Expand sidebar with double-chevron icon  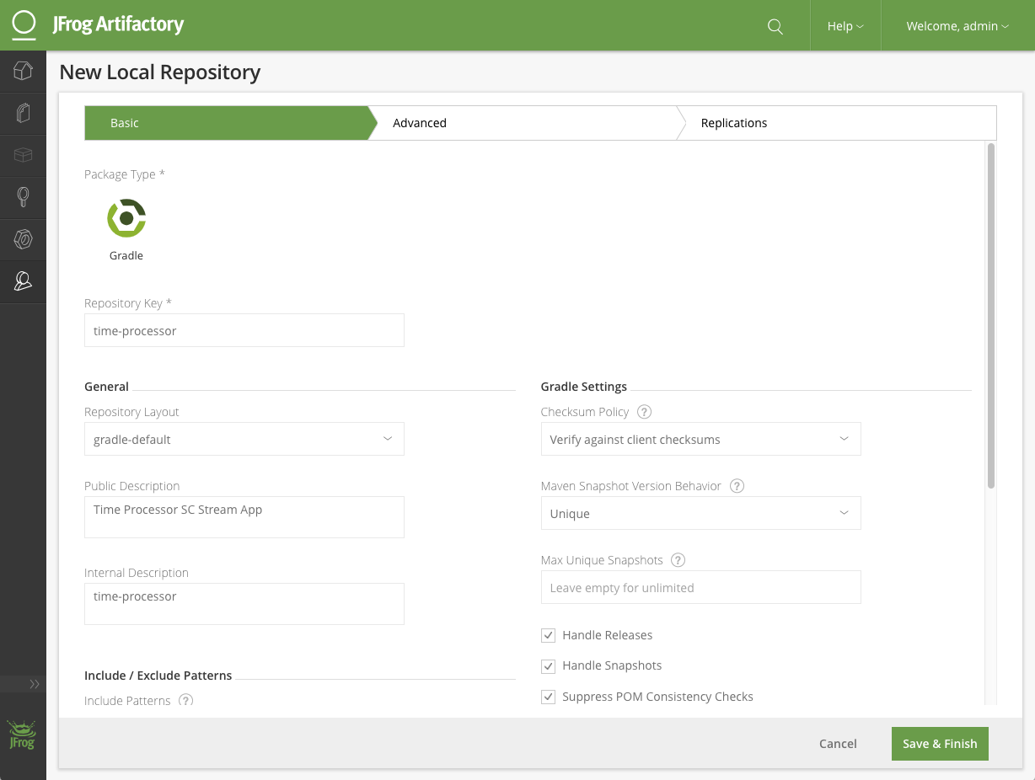click(x=35, y=684)
